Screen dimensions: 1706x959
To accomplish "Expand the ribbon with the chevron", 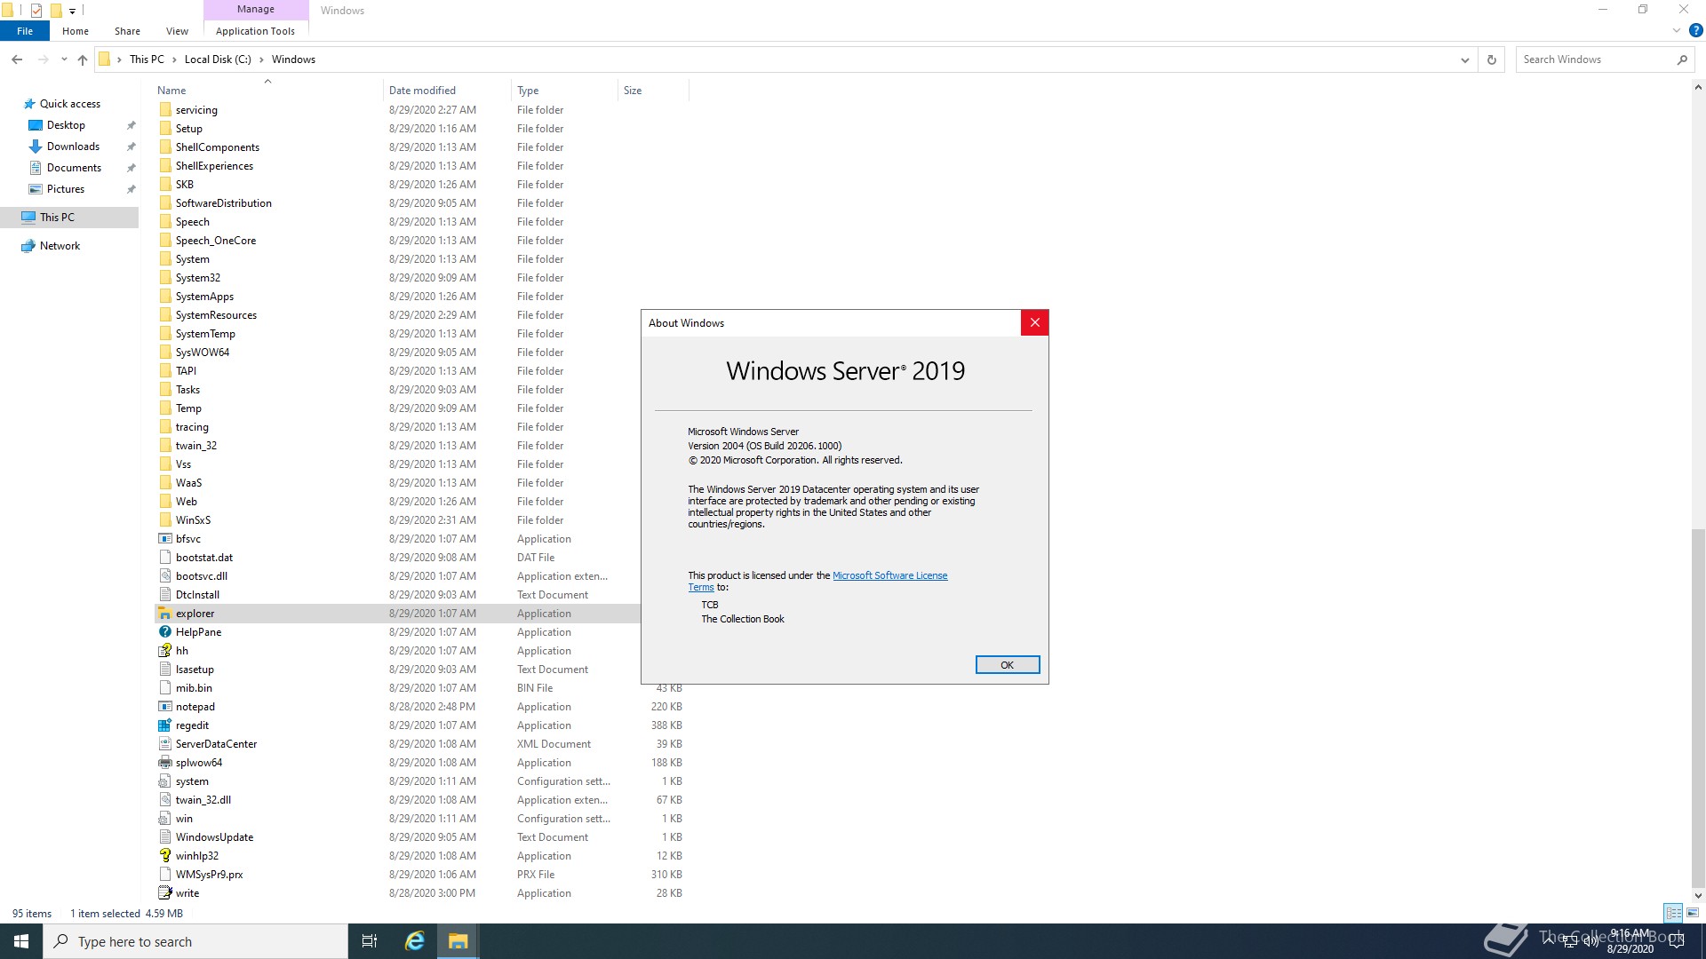I will tap(1677, 30).
